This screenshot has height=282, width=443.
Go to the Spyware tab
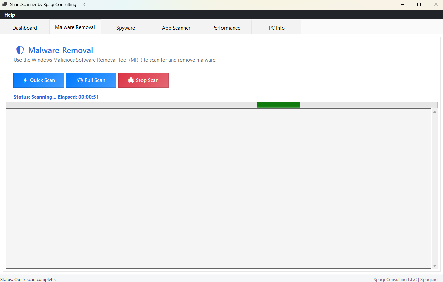click(x=126, y=28)
